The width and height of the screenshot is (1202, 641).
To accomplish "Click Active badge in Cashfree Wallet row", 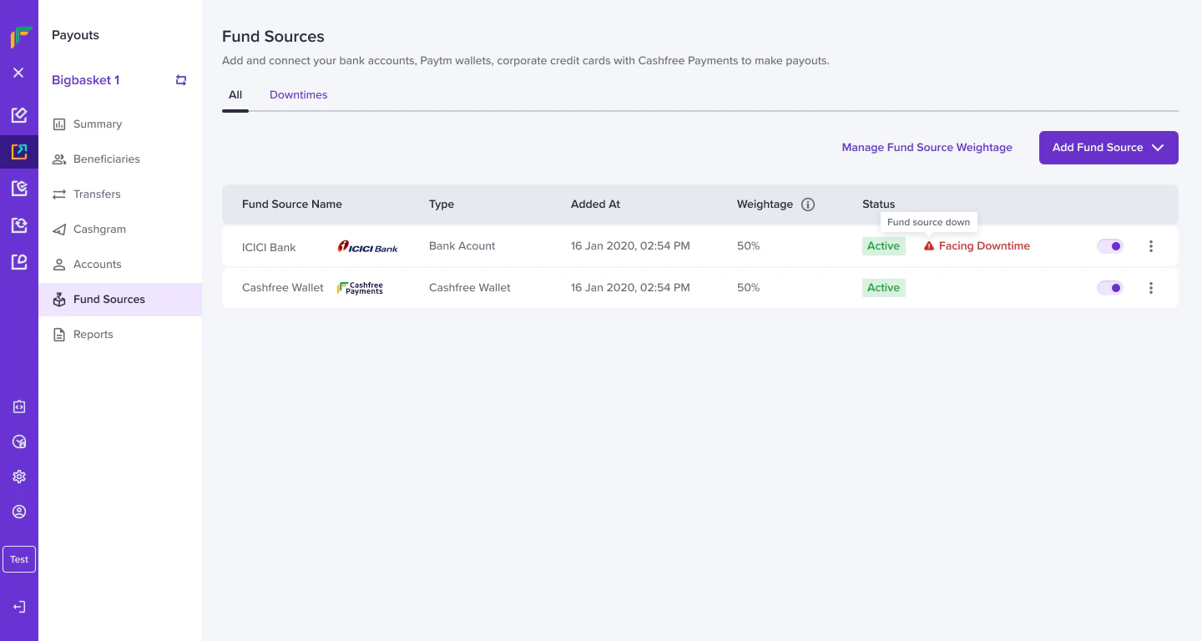I will click(x=883, y=288).
